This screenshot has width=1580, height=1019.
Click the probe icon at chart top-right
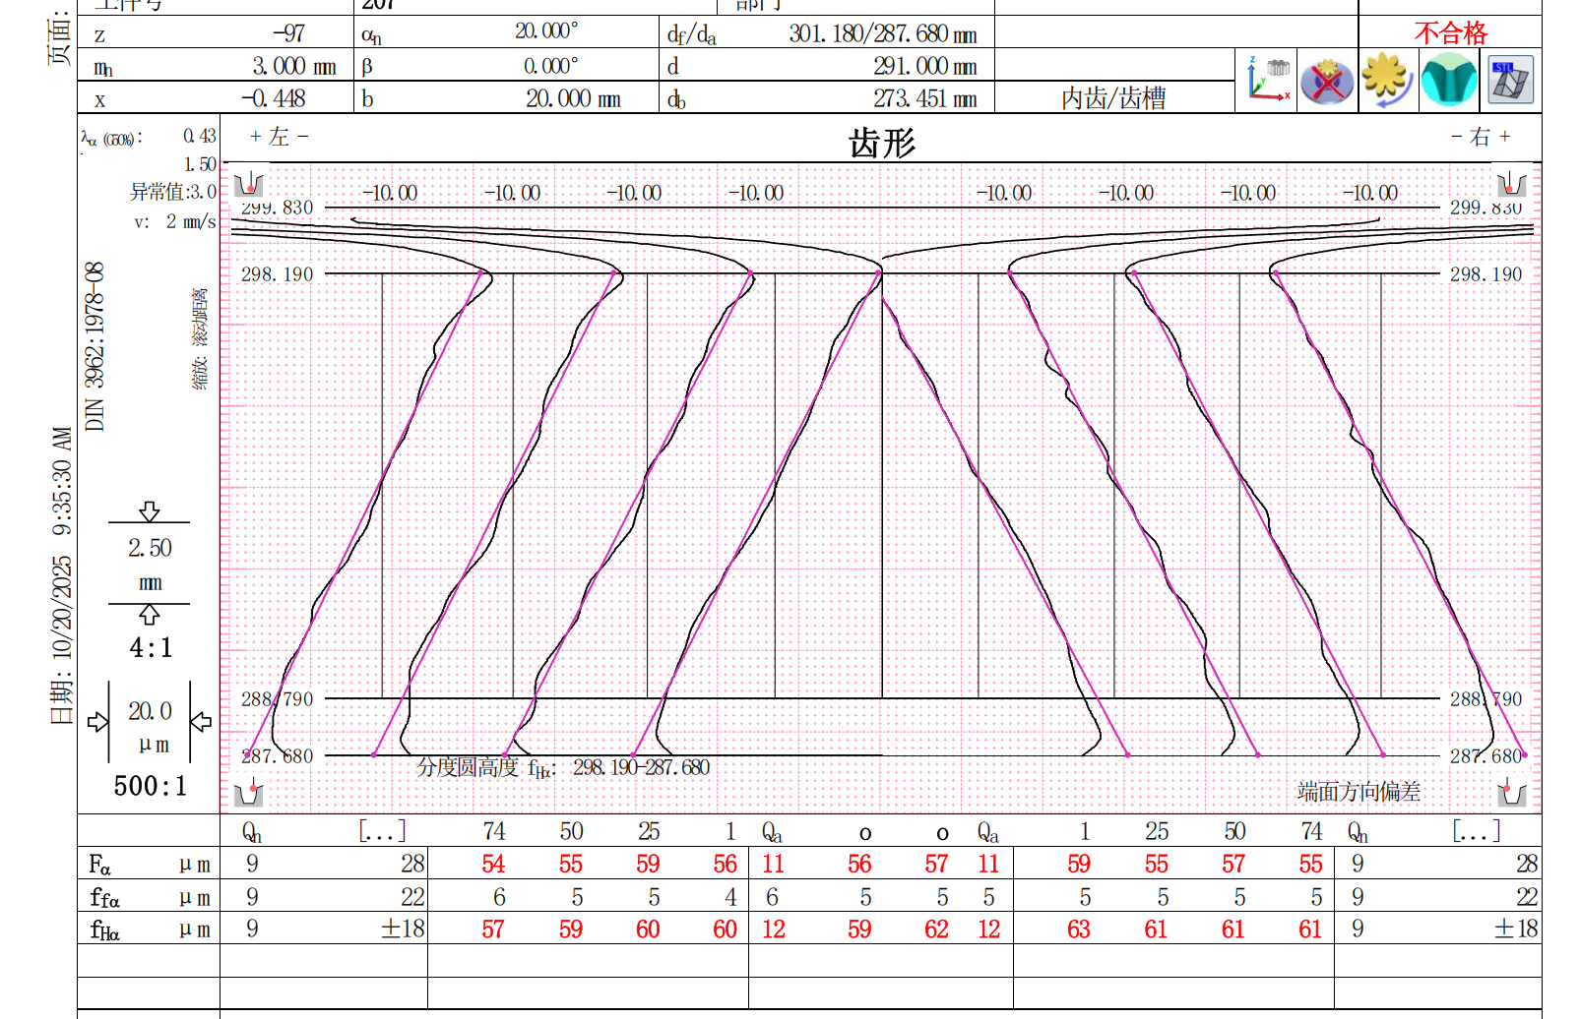tap(1510, 185)
